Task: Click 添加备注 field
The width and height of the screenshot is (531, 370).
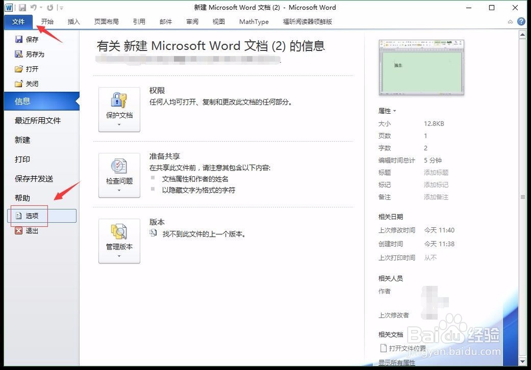Action: (436, 197)
